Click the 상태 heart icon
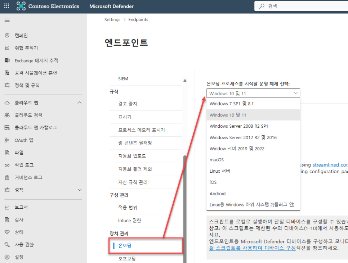This screenshot has width=348, height=263. point(7,232)
